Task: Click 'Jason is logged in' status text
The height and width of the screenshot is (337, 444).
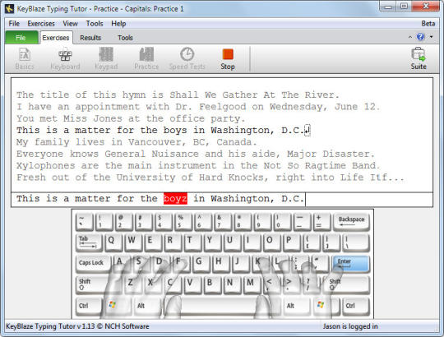Action: coord(350,326)
